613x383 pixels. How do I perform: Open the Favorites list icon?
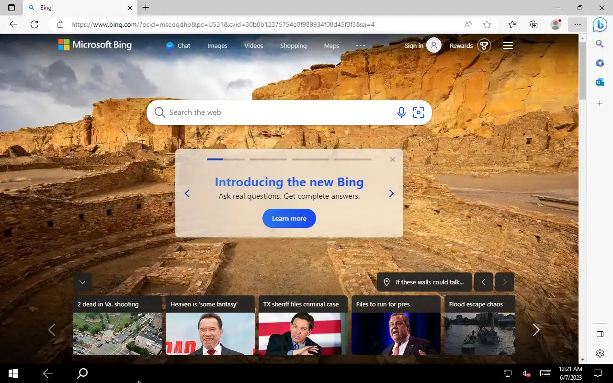[512, 24]
